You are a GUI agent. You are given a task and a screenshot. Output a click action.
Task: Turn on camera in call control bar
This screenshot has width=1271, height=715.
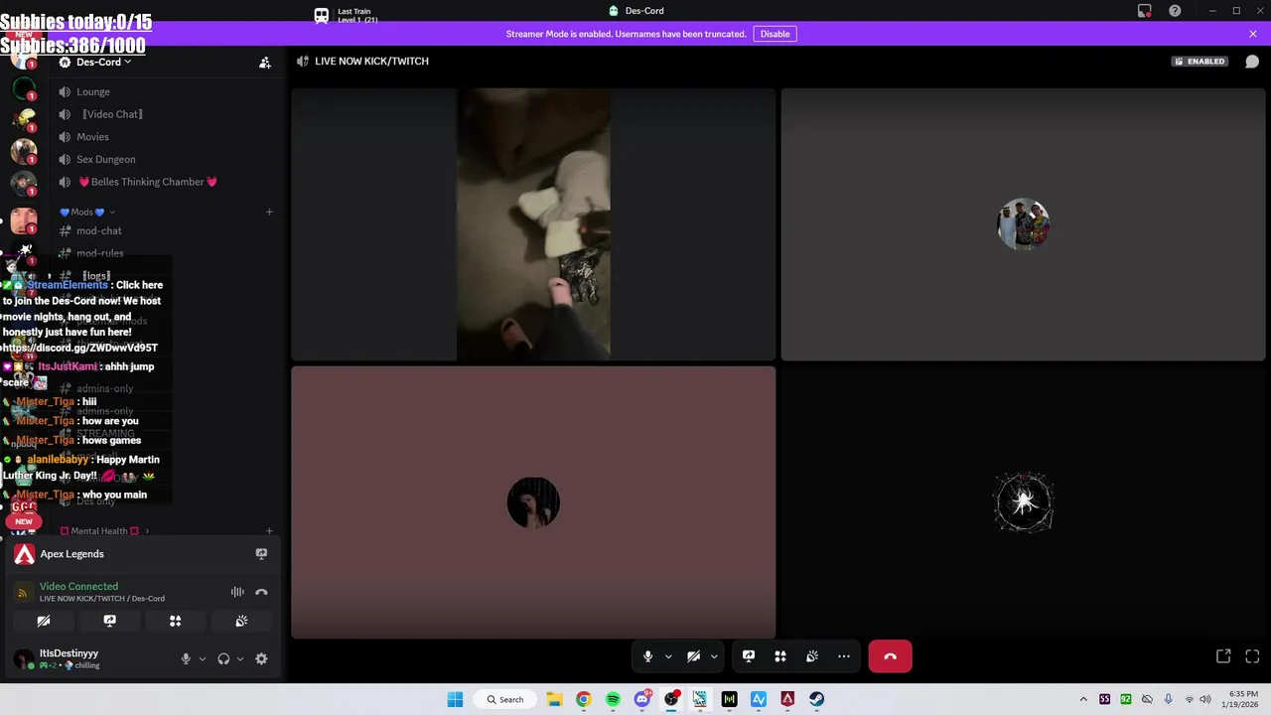pos(693,656)
